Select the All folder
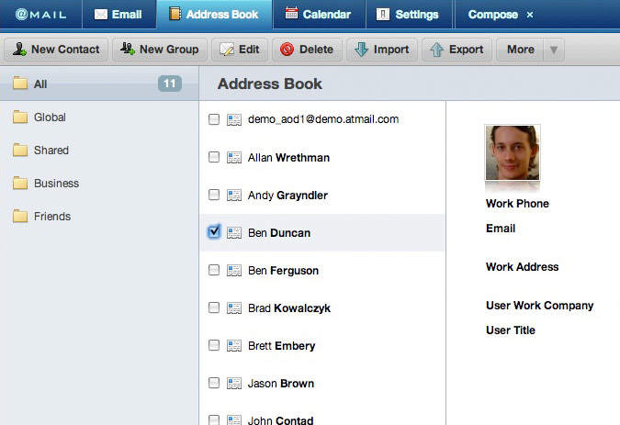The width and height of the screenshot is (620, 425). [99, 84]
